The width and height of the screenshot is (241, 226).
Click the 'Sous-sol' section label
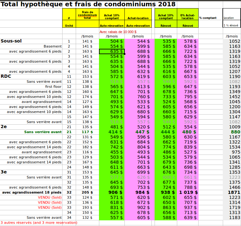click(11, 41)
